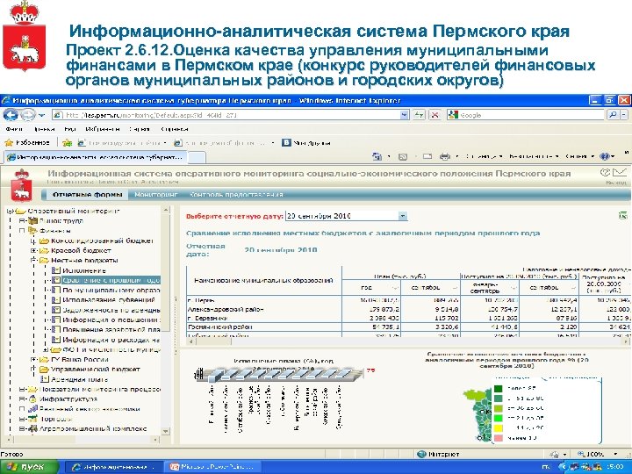Screen dimensions: 632x474
Task: Select Местные бюджеты tree folder
Action: coord(84,261)
